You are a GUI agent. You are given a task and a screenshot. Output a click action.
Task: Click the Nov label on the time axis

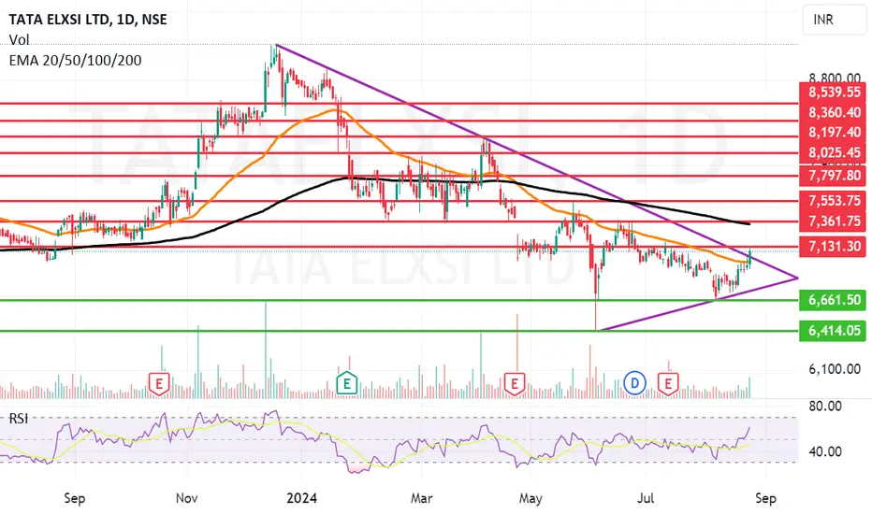click(187, 498)
